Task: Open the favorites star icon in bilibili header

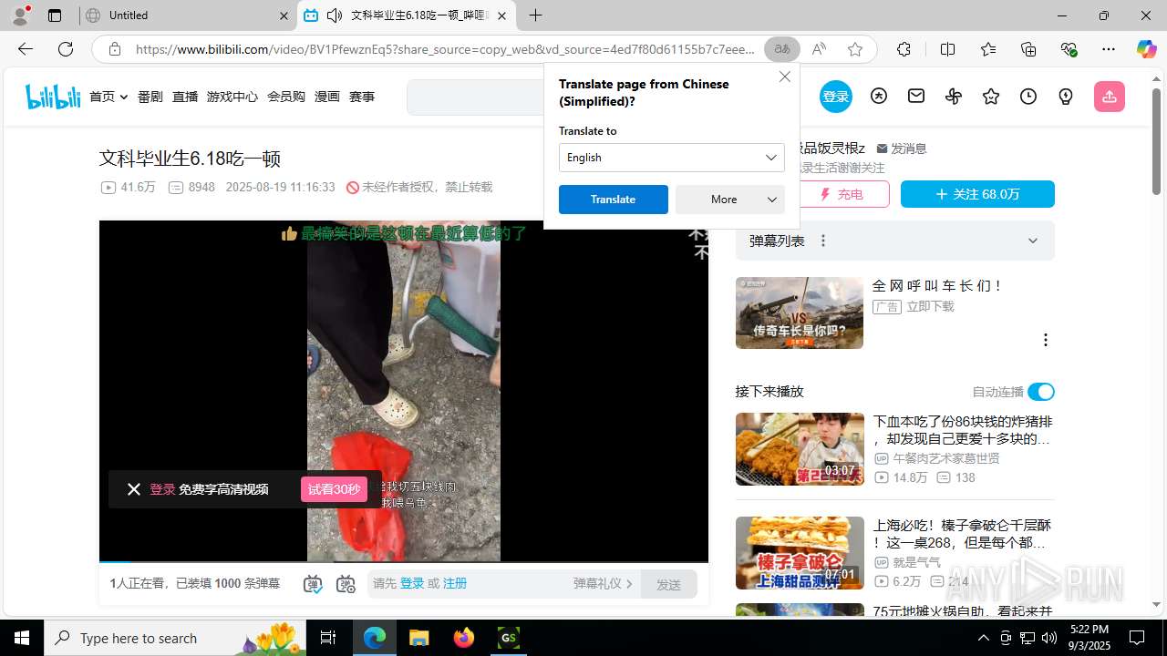Action: coord(991,97)
